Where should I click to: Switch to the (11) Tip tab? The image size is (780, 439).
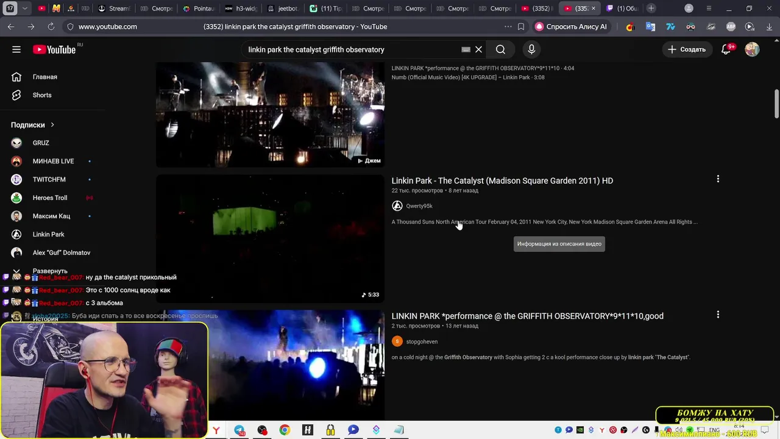325,9
